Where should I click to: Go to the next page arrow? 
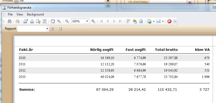point(114,21)
